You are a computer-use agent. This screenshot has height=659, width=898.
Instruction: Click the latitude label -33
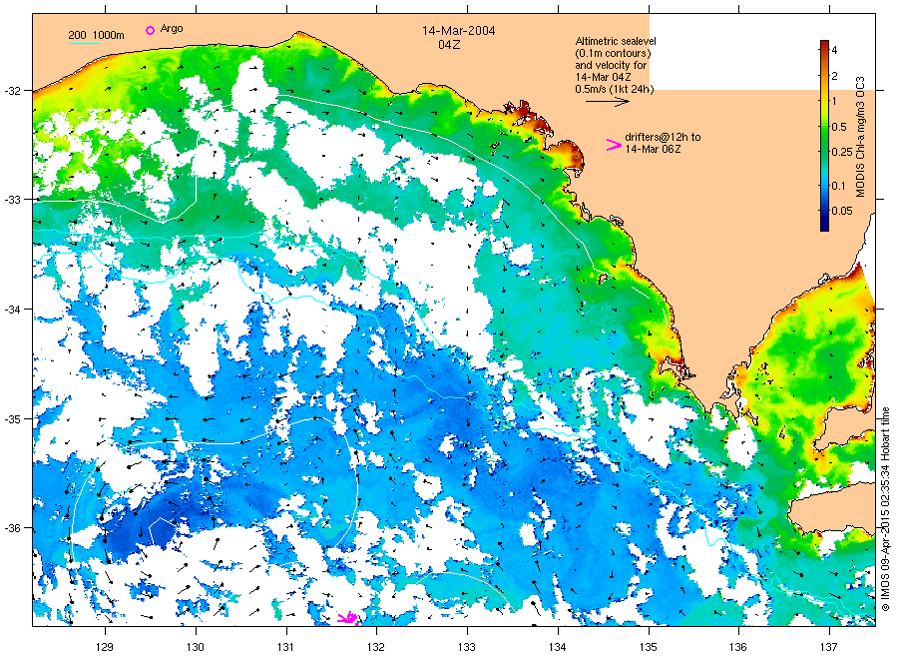pos(13,200)
